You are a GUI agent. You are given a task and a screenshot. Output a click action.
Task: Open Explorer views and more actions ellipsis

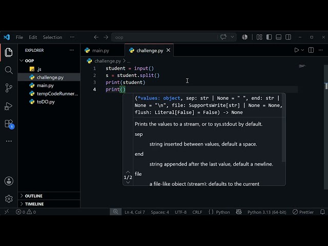tap(72, 50)
